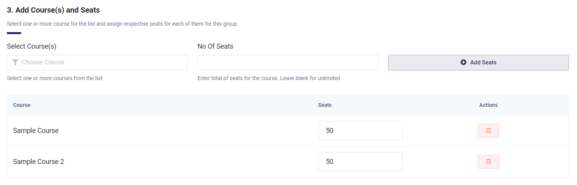577x185 pixels.
Task: Click the plus icon on Add Seats
Action: (464, 62)
